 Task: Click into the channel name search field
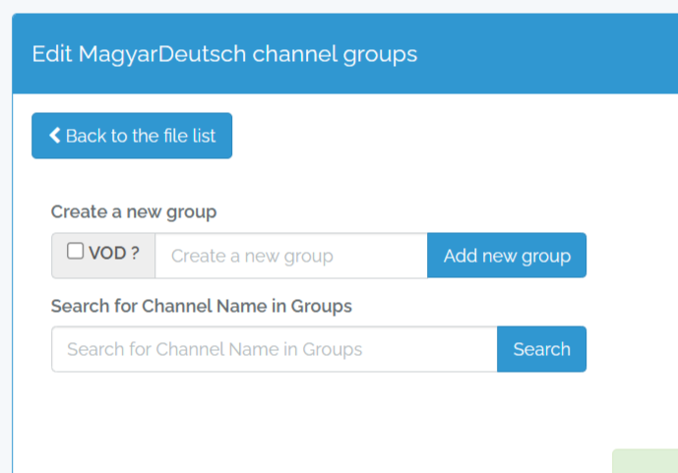pos(275,349)
